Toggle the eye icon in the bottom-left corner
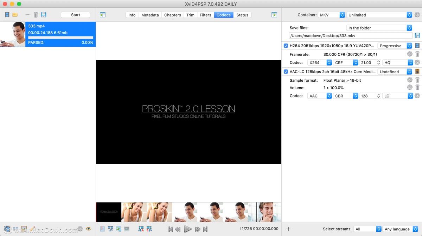422x236 pixels. point(89,229)
